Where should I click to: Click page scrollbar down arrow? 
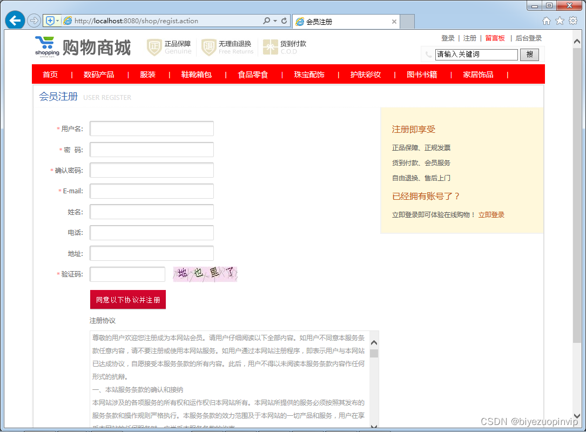tap(577, 416)
